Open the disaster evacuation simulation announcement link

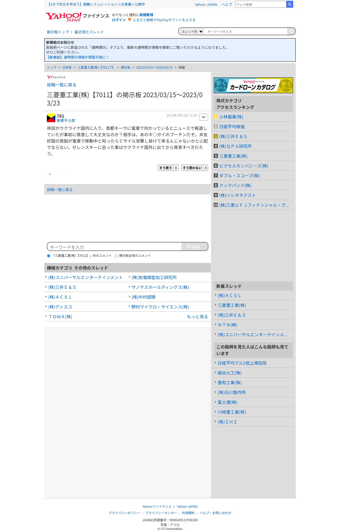[x=96, y=4]
